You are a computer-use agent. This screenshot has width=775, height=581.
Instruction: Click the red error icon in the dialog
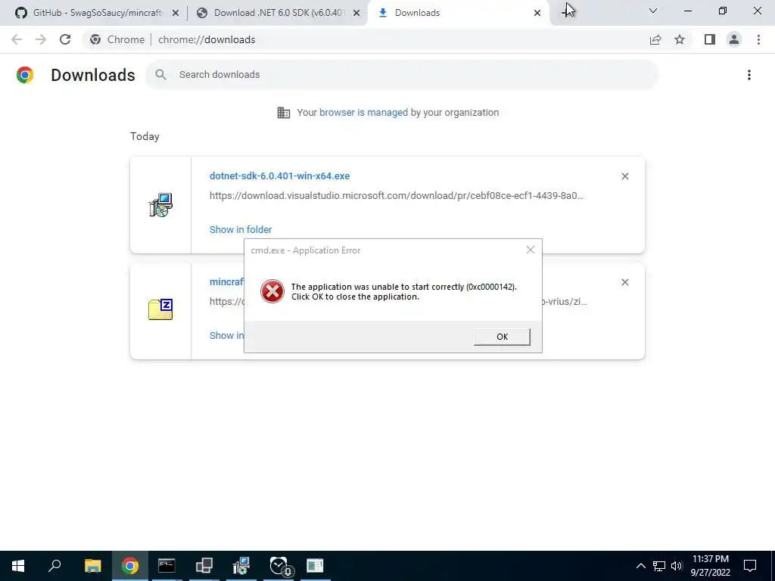coord(272,291)
